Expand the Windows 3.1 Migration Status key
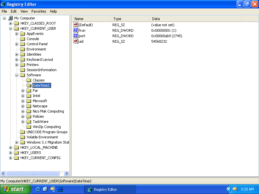 click(x=17, y=142)
